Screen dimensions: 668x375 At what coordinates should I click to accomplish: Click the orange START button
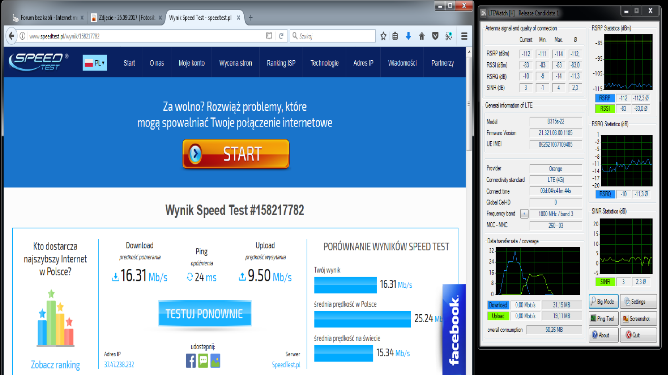pos(236,154)
